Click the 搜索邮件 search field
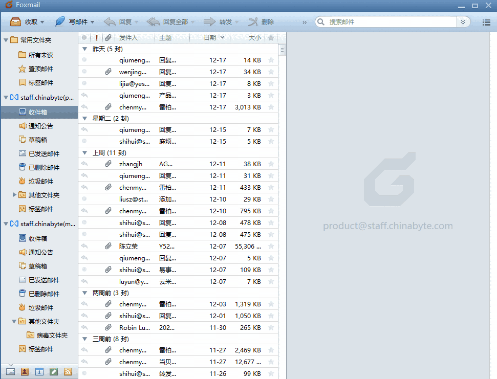 [x=389, y=22]
